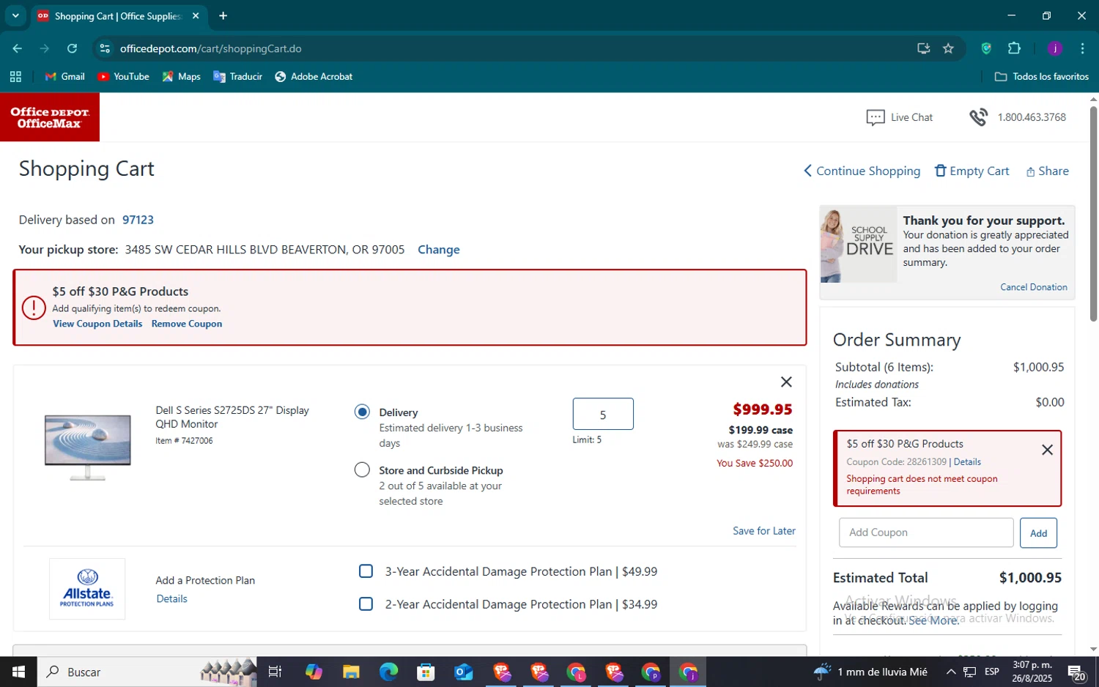Click the green shield extension icon

coord(986,48)
